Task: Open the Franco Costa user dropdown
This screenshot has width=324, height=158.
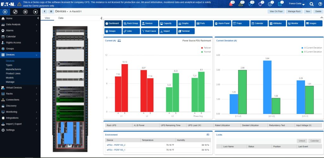Action: click(x=297, y=4)
